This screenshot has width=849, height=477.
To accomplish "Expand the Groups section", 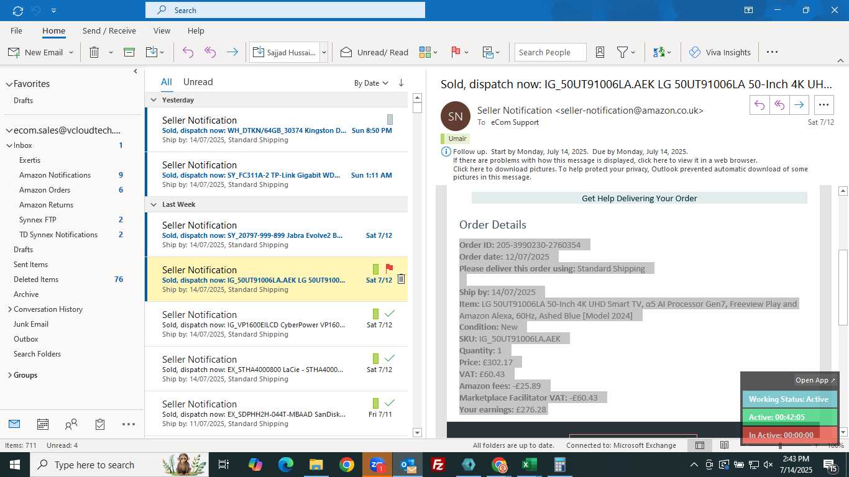I will [9, 375].
